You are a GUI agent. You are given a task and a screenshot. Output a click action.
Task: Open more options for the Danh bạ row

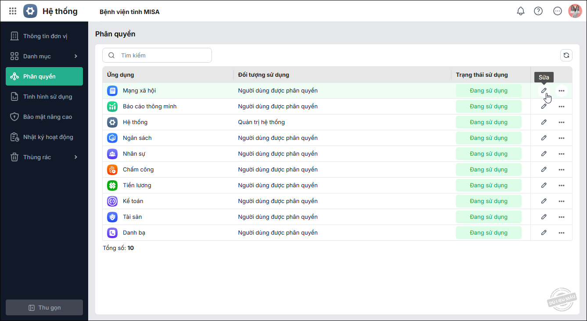click(562, 233)
